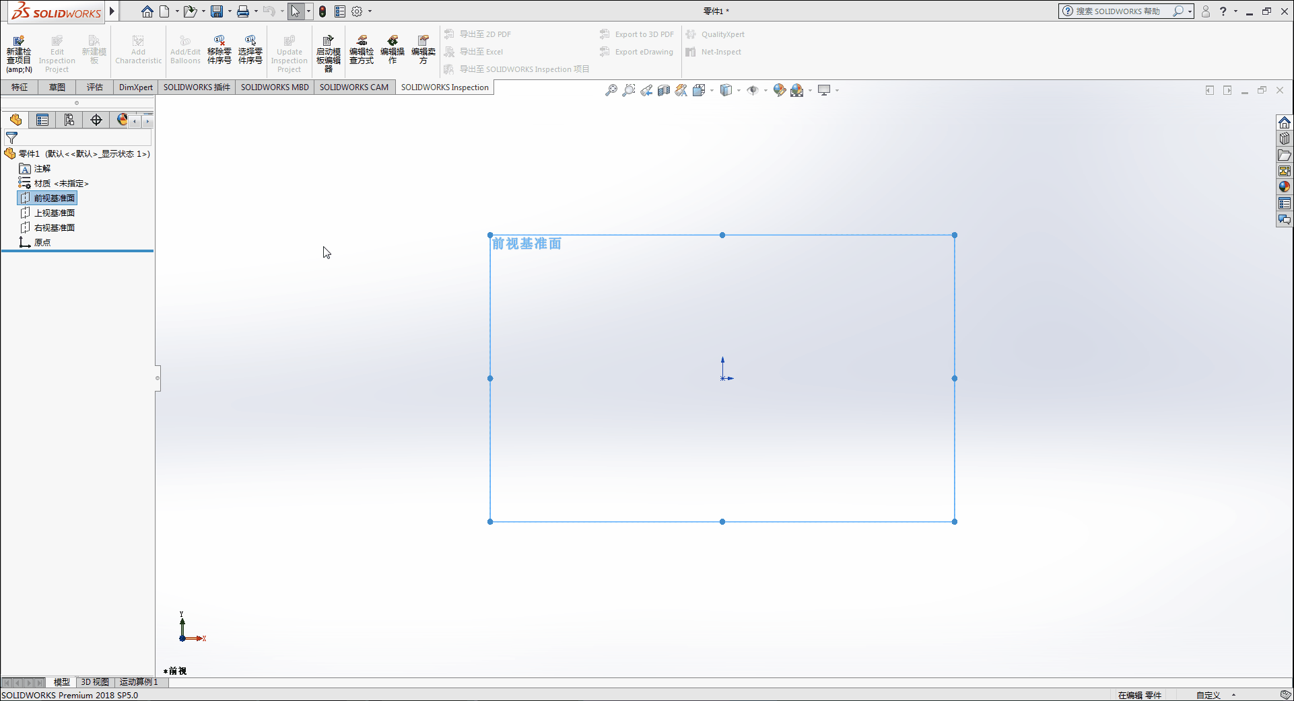Click View Settings monitor icon
The width and height of the screenshot is (1294, 701).
point(824,90)
